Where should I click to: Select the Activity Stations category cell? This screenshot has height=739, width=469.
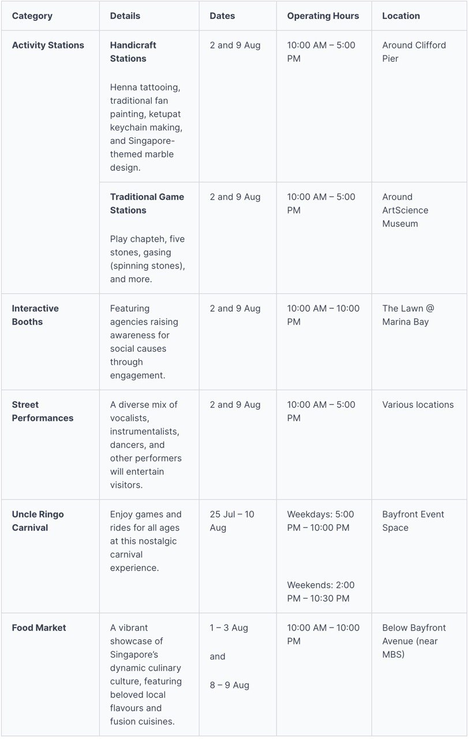pos(48,45)
